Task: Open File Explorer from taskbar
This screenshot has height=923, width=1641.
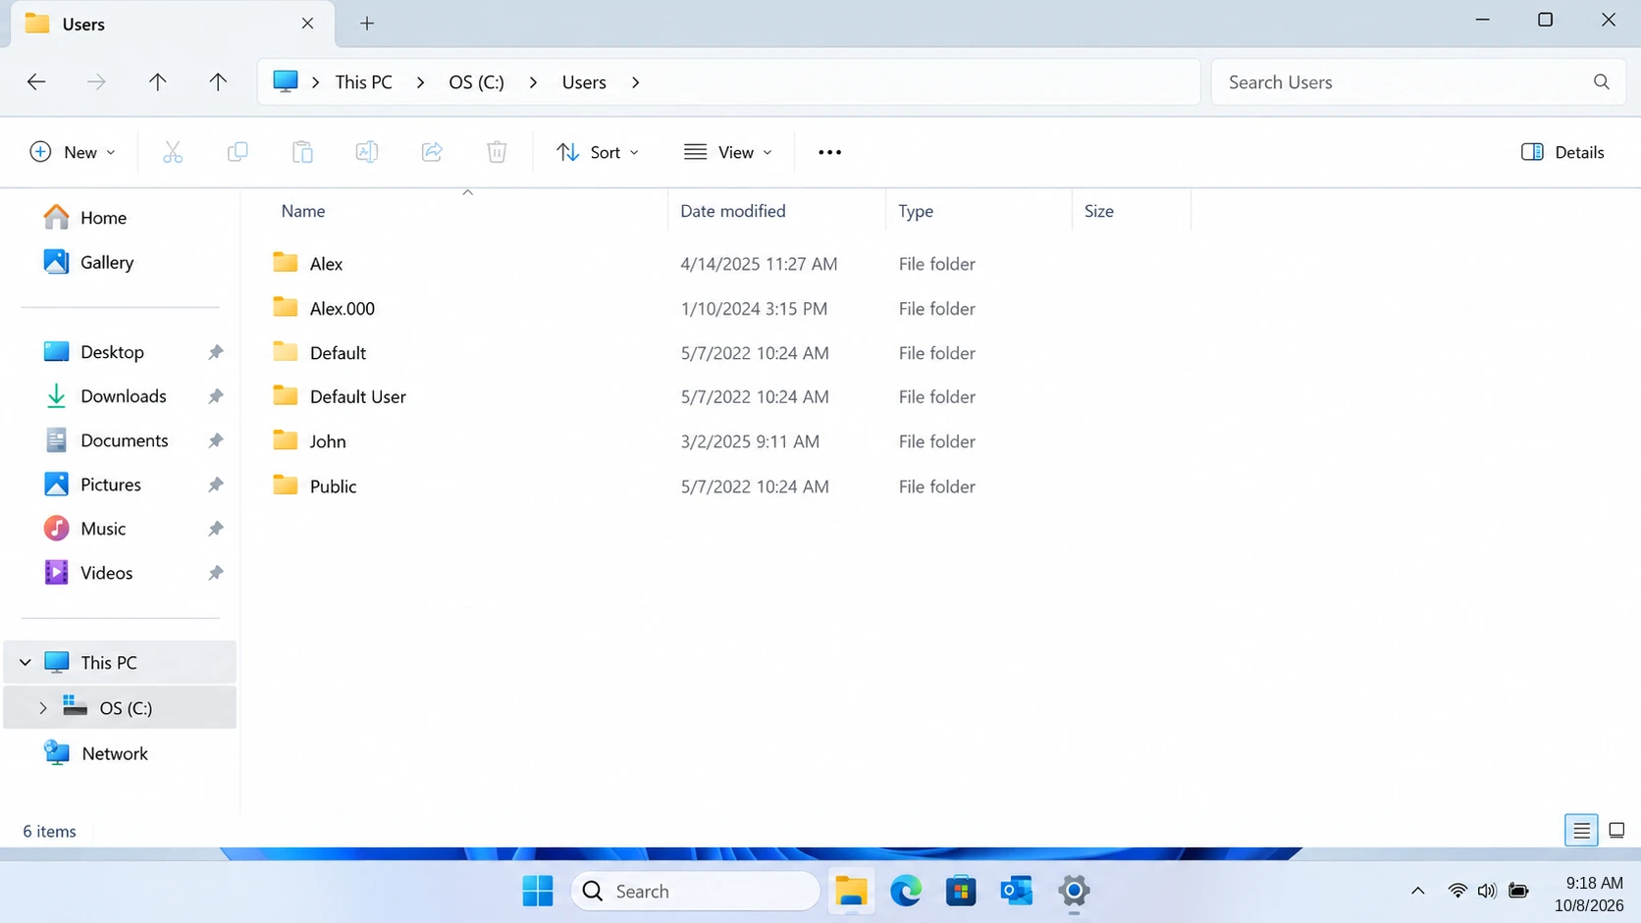Action: click(x=851, y=891)
